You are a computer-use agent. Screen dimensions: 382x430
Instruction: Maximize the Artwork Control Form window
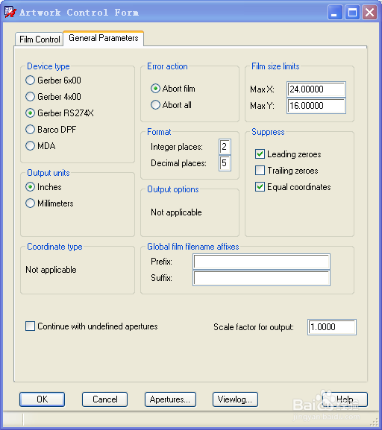352,13
